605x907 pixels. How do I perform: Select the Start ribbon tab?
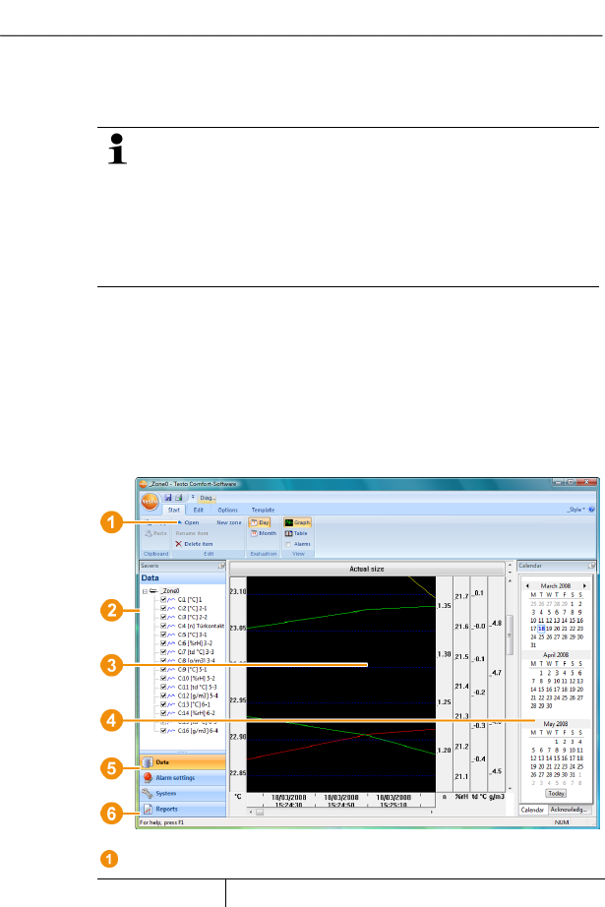coord(173,511)
